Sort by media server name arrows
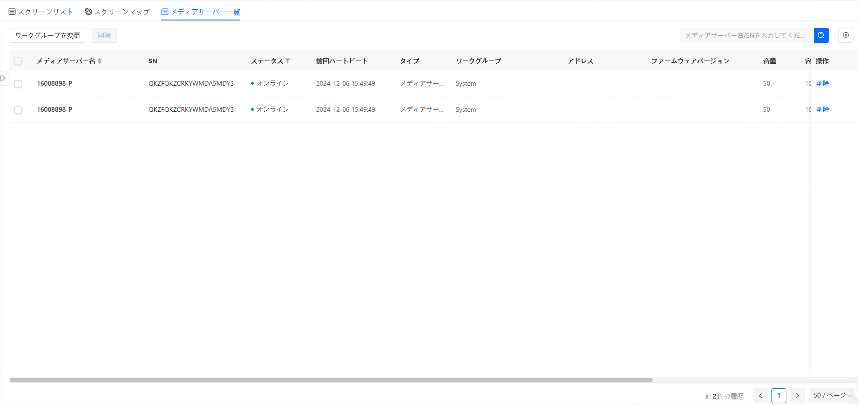Viewport: 859px width, 405px height. [100, 61]
